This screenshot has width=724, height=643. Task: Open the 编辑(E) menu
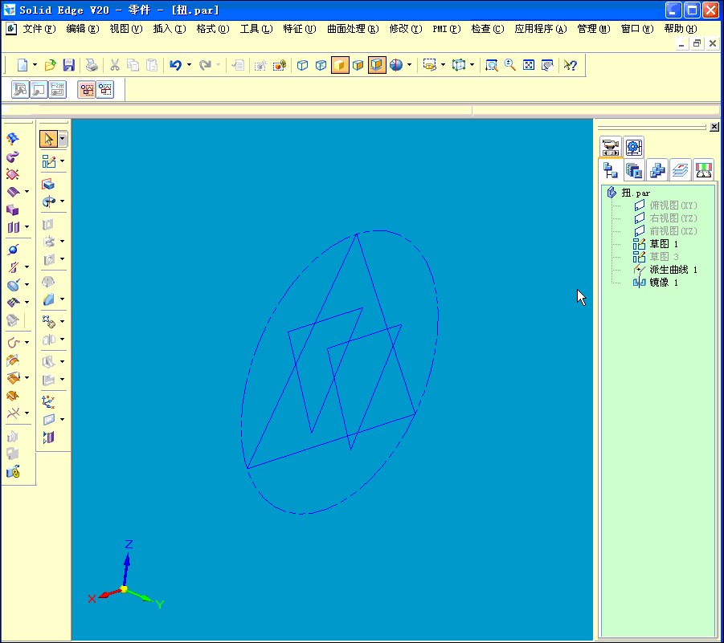point(83,29)
